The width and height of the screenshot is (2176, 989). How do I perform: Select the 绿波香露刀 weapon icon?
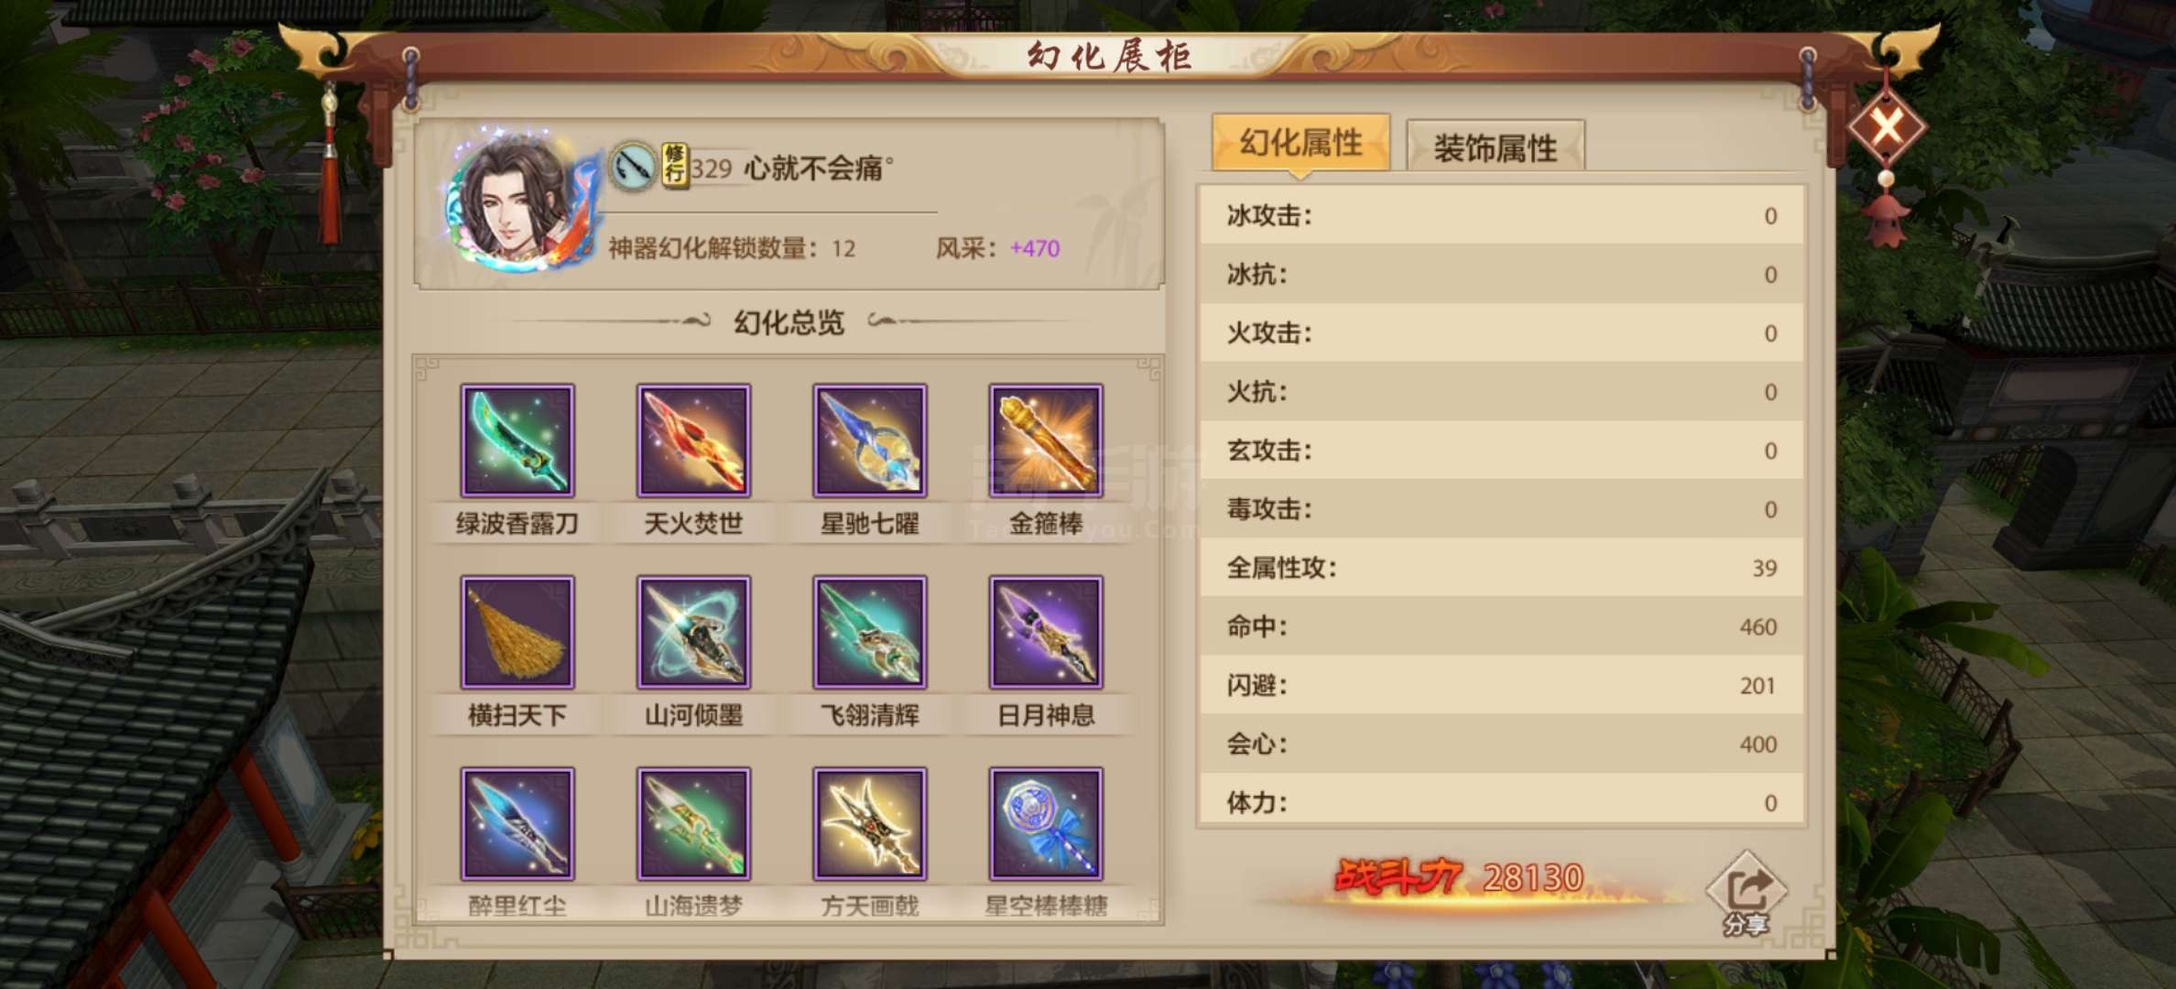tap(517, 440)
